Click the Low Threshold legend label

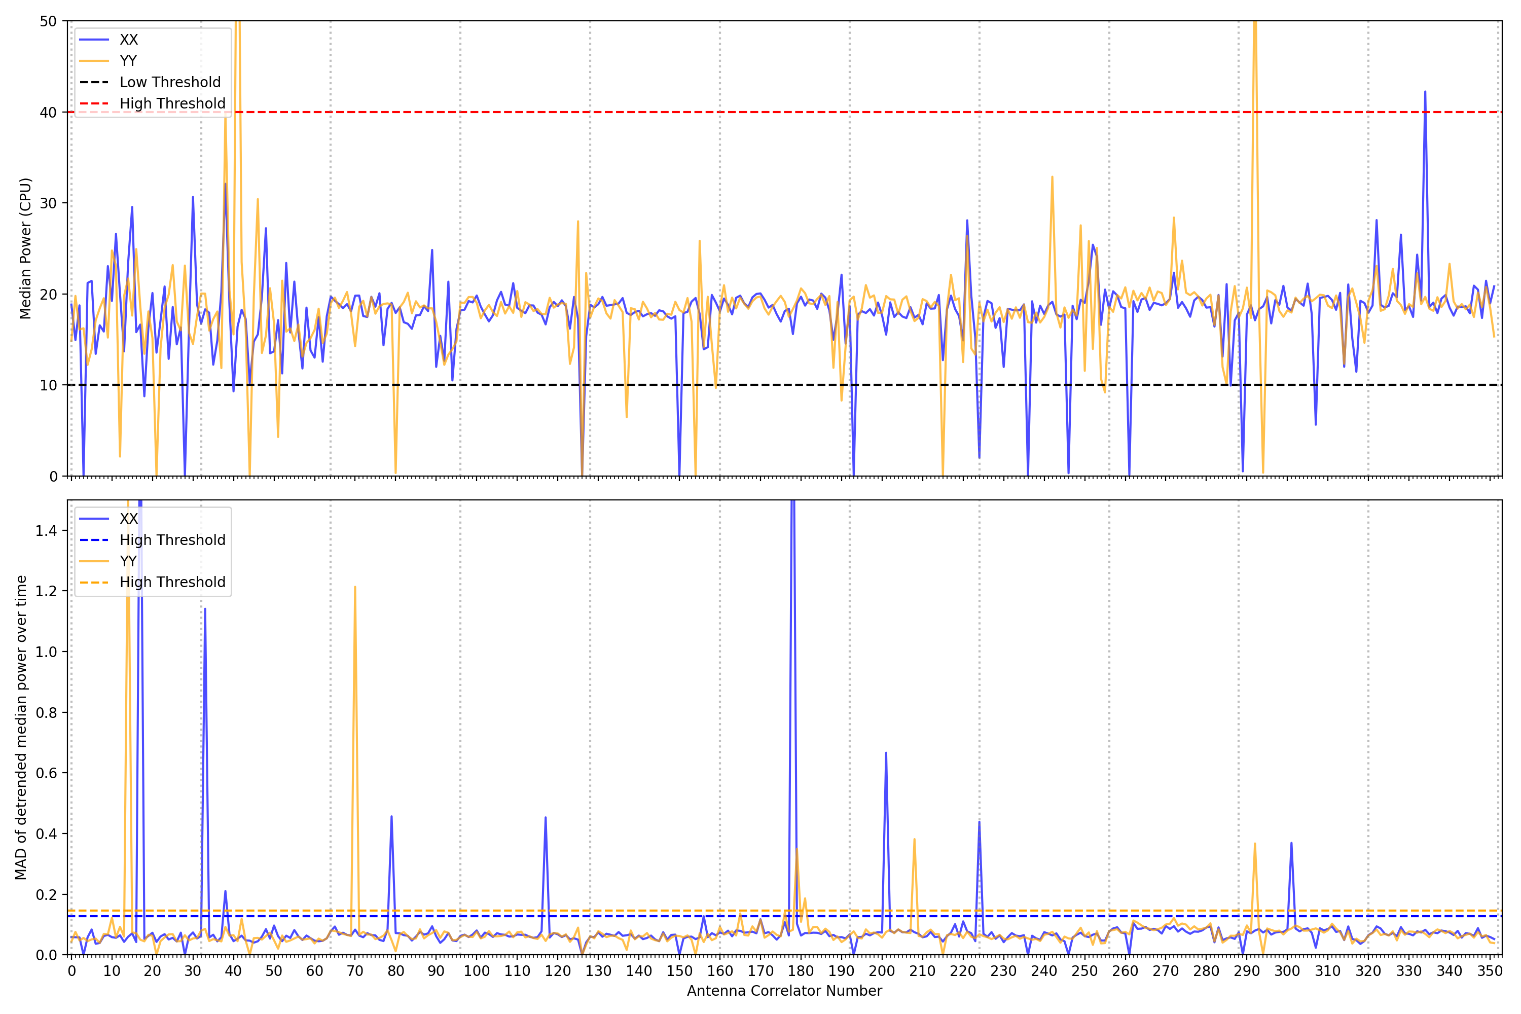pos(169,82)
